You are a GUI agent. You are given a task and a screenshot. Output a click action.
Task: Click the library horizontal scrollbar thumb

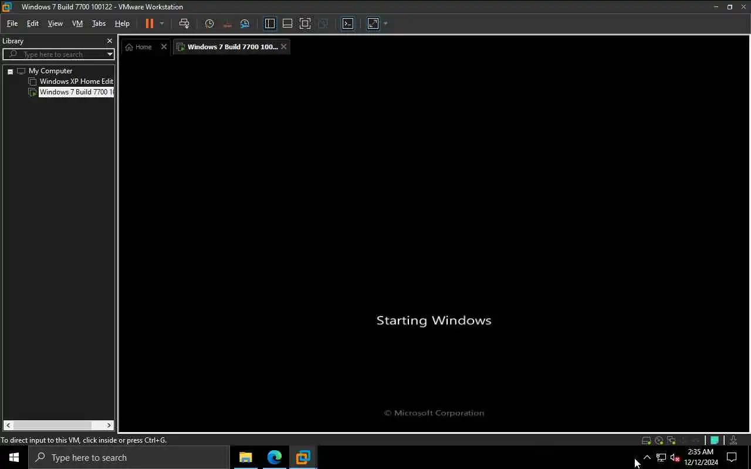coord(52,425)
